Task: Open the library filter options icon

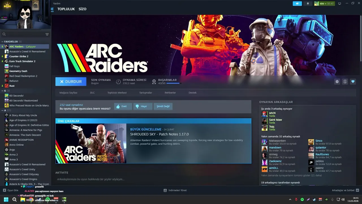Action: click(x=47, y=34)
